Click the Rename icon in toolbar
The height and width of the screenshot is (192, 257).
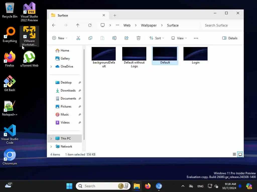point(114,38)
